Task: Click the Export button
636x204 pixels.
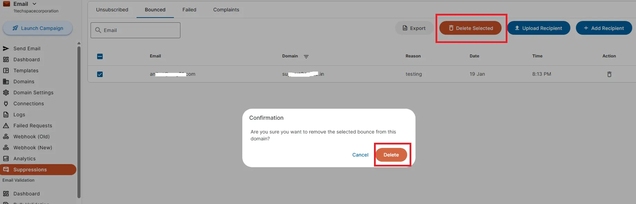Action: (414, 28)
